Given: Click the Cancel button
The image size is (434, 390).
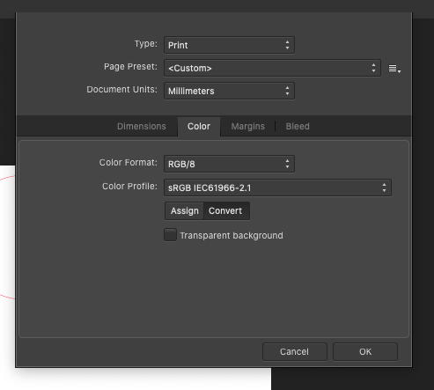Looking at the screenshot, I should [x=295, y=351].
